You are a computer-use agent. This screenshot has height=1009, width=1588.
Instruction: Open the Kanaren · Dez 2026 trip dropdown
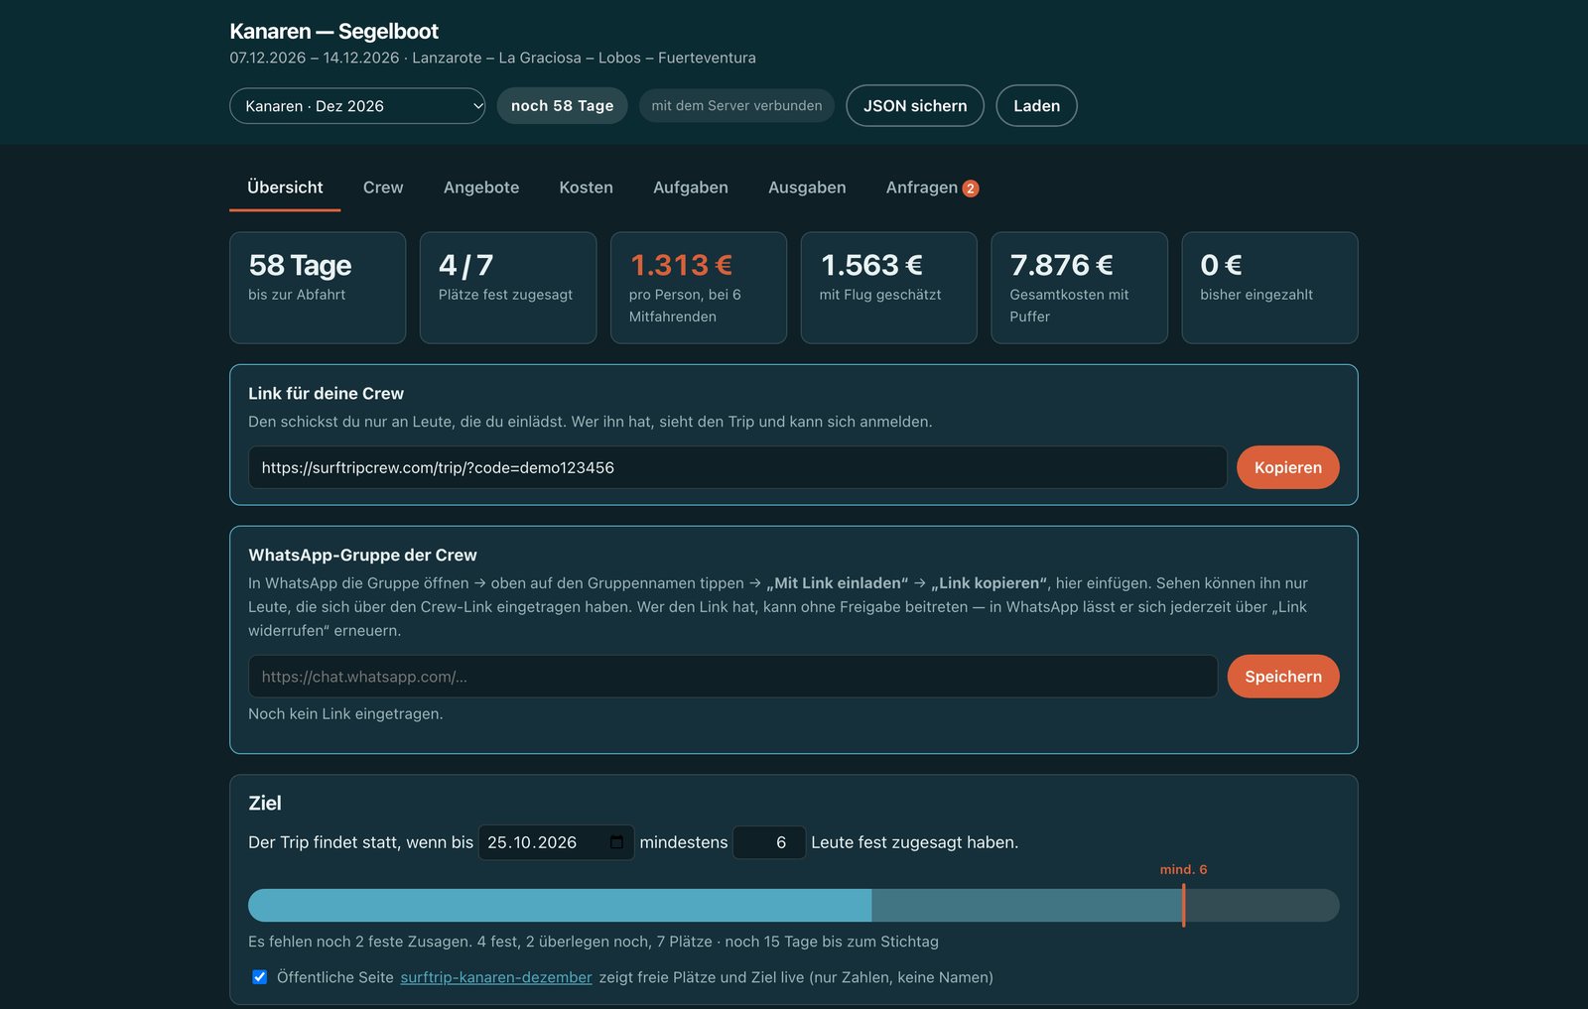(357, 106)
